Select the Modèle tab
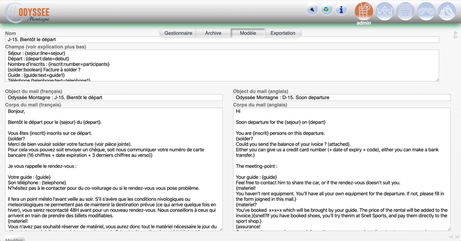Screen dimensions: 461x241 point(248,33)
